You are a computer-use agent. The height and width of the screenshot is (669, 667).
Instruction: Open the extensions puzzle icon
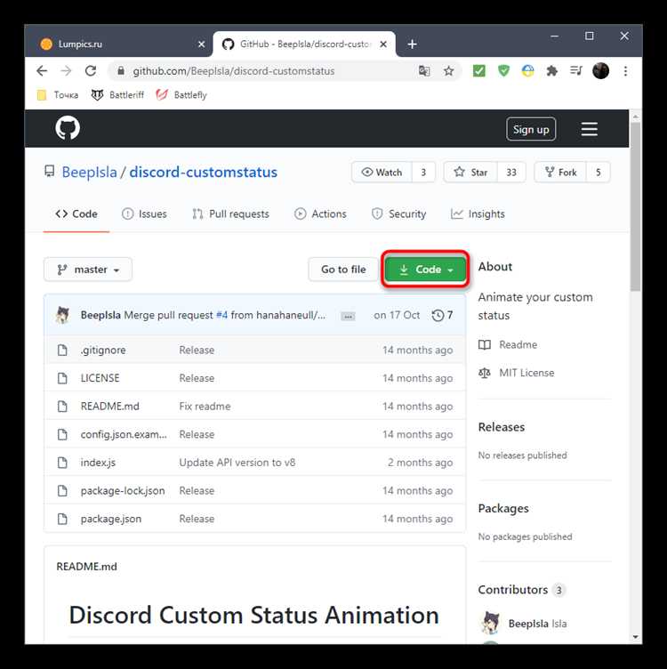(x=552, y=71)
